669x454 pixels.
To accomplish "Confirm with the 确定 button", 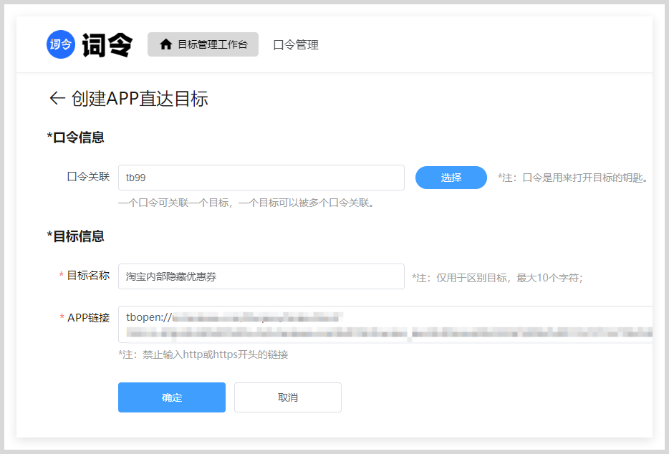I will coord(172,397).
